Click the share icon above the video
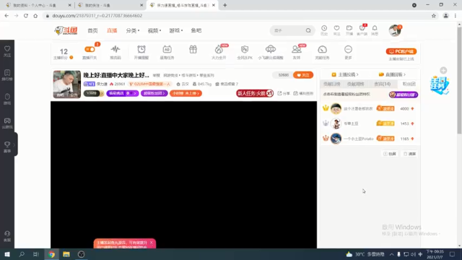Viewport: 462px width, 260px height. (284, 93)
